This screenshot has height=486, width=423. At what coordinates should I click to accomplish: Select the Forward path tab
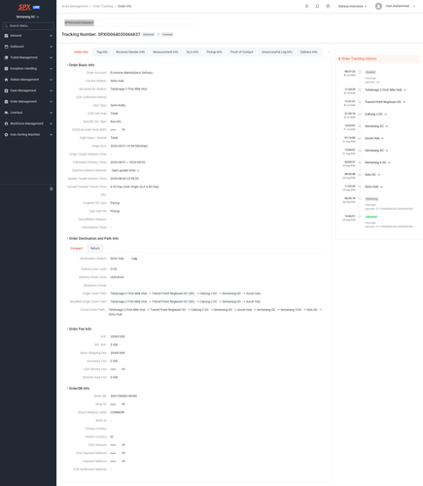pyautogui.click(x=77, y=248)
